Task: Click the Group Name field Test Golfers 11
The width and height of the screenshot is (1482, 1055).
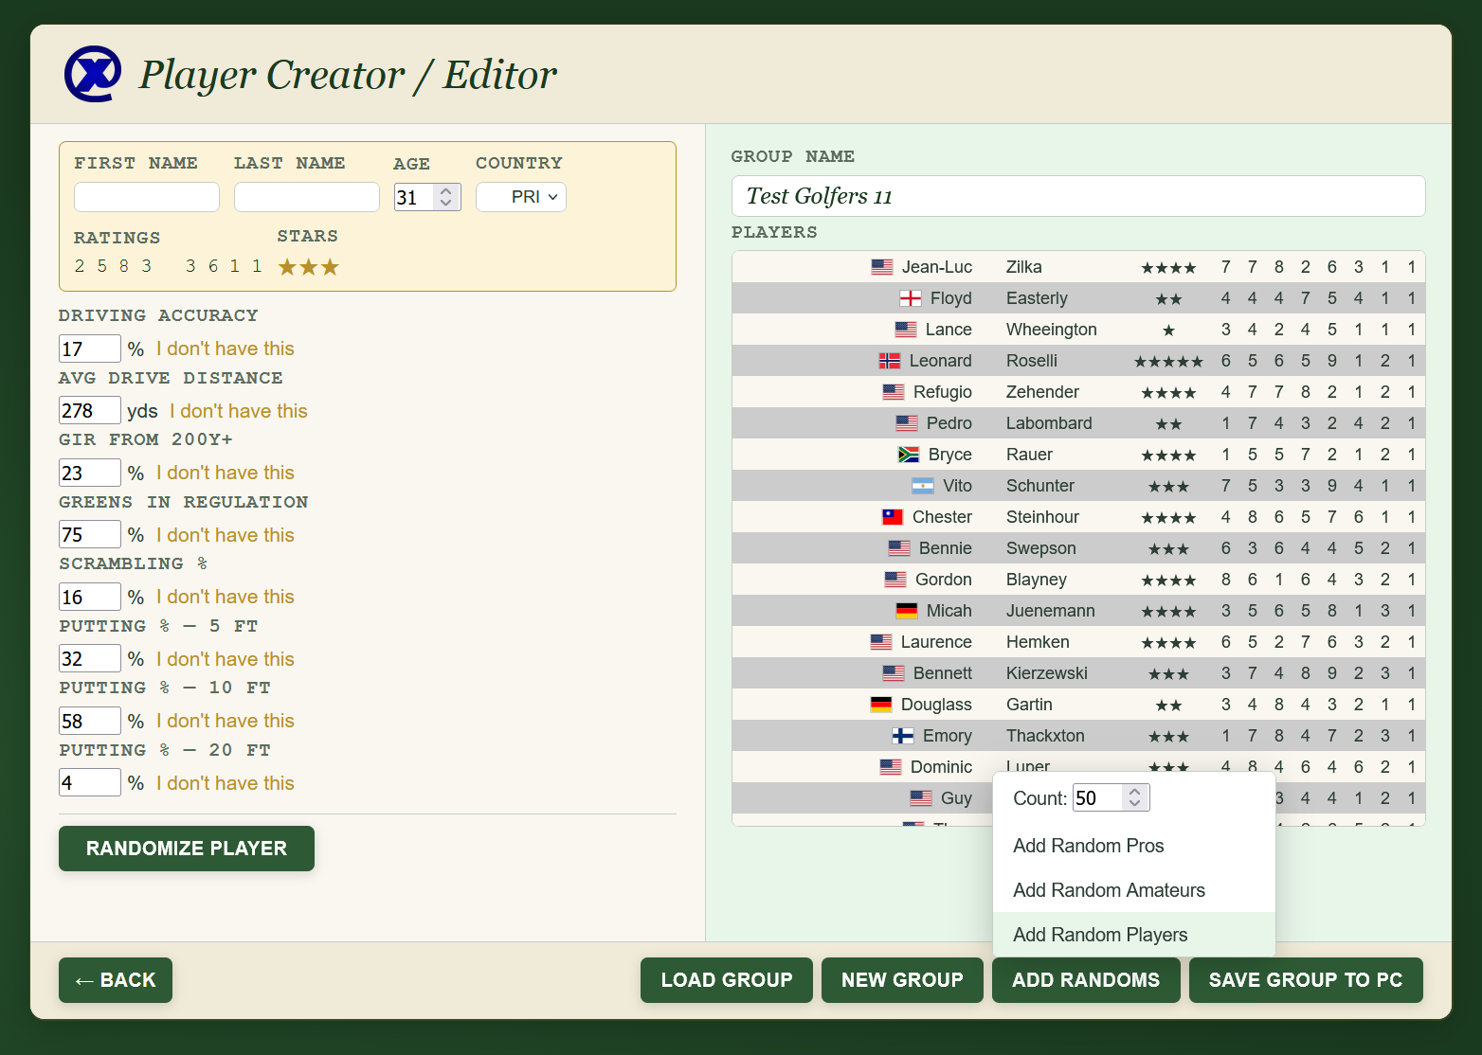Action: pos(1078,196)
